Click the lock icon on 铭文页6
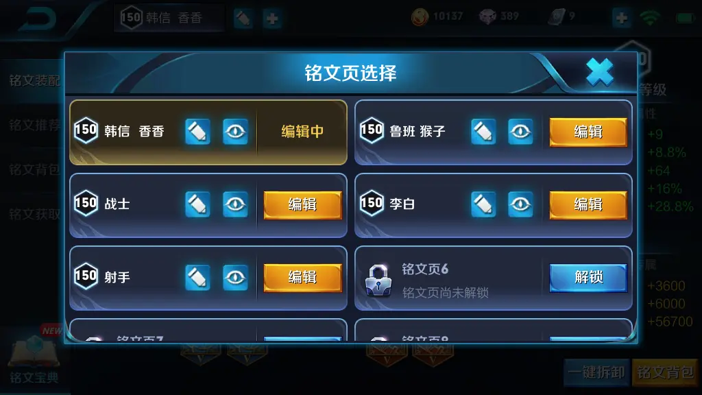Screen dimensions: 702x395 [378, 280]
